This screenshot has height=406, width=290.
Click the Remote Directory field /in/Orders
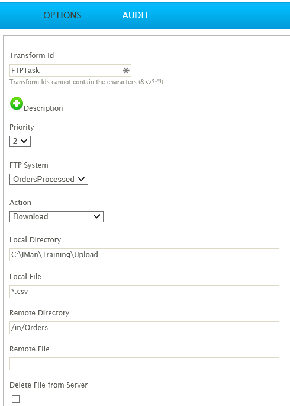point(144,328)
